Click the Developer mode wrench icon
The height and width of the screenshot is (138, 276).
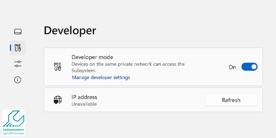point(58,67)
